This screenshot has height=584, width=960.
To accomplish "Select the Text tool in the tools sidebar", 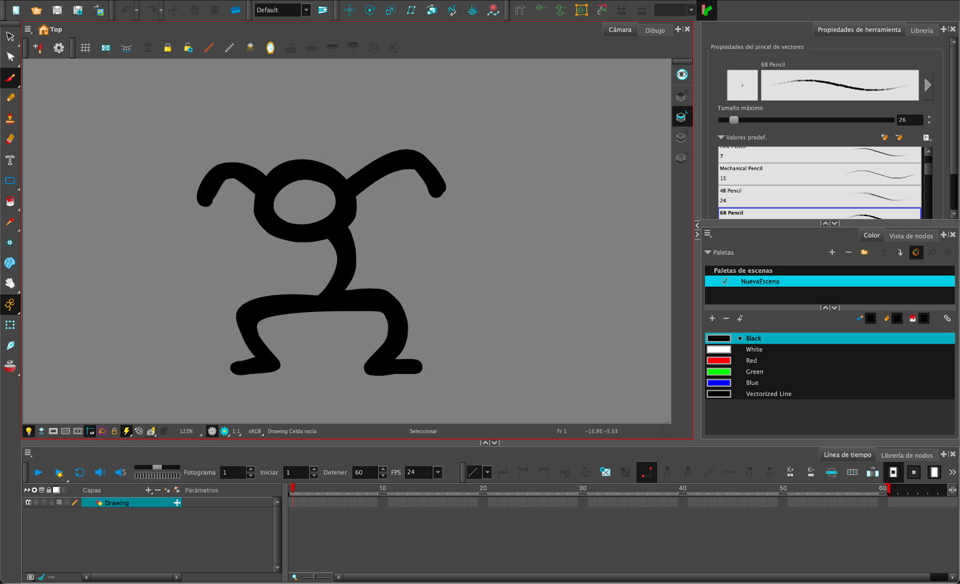I will click(10, 160).
